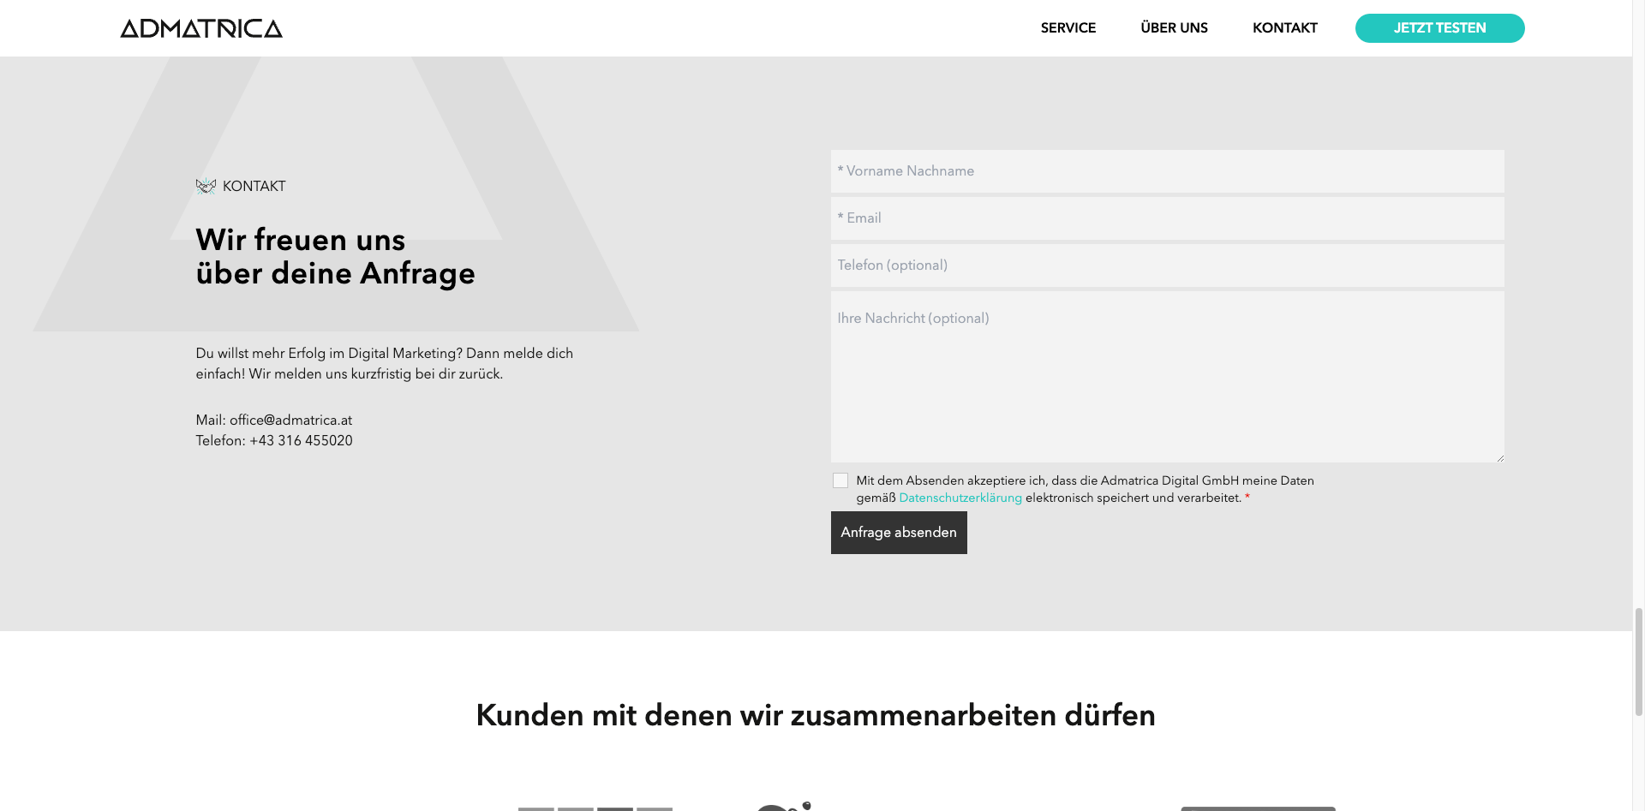Click the small icon beside KONTAKT heading
This screenshot has height=811, width=1645.
(x=206, y=186)
